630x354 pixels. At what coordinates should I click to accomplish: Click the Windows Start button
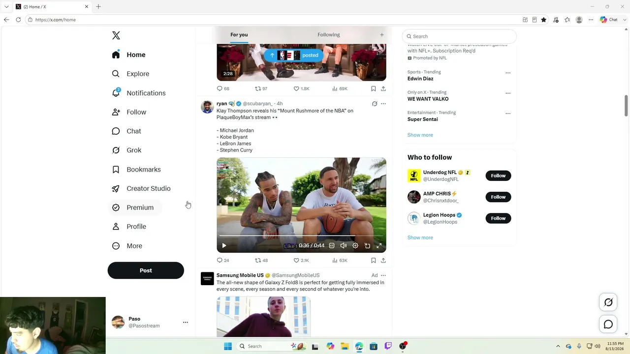point(227,346)
